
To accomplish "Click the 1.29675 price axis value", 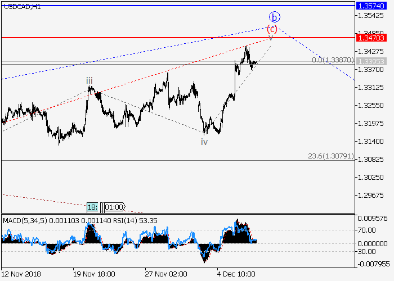I will click(370, 196).
